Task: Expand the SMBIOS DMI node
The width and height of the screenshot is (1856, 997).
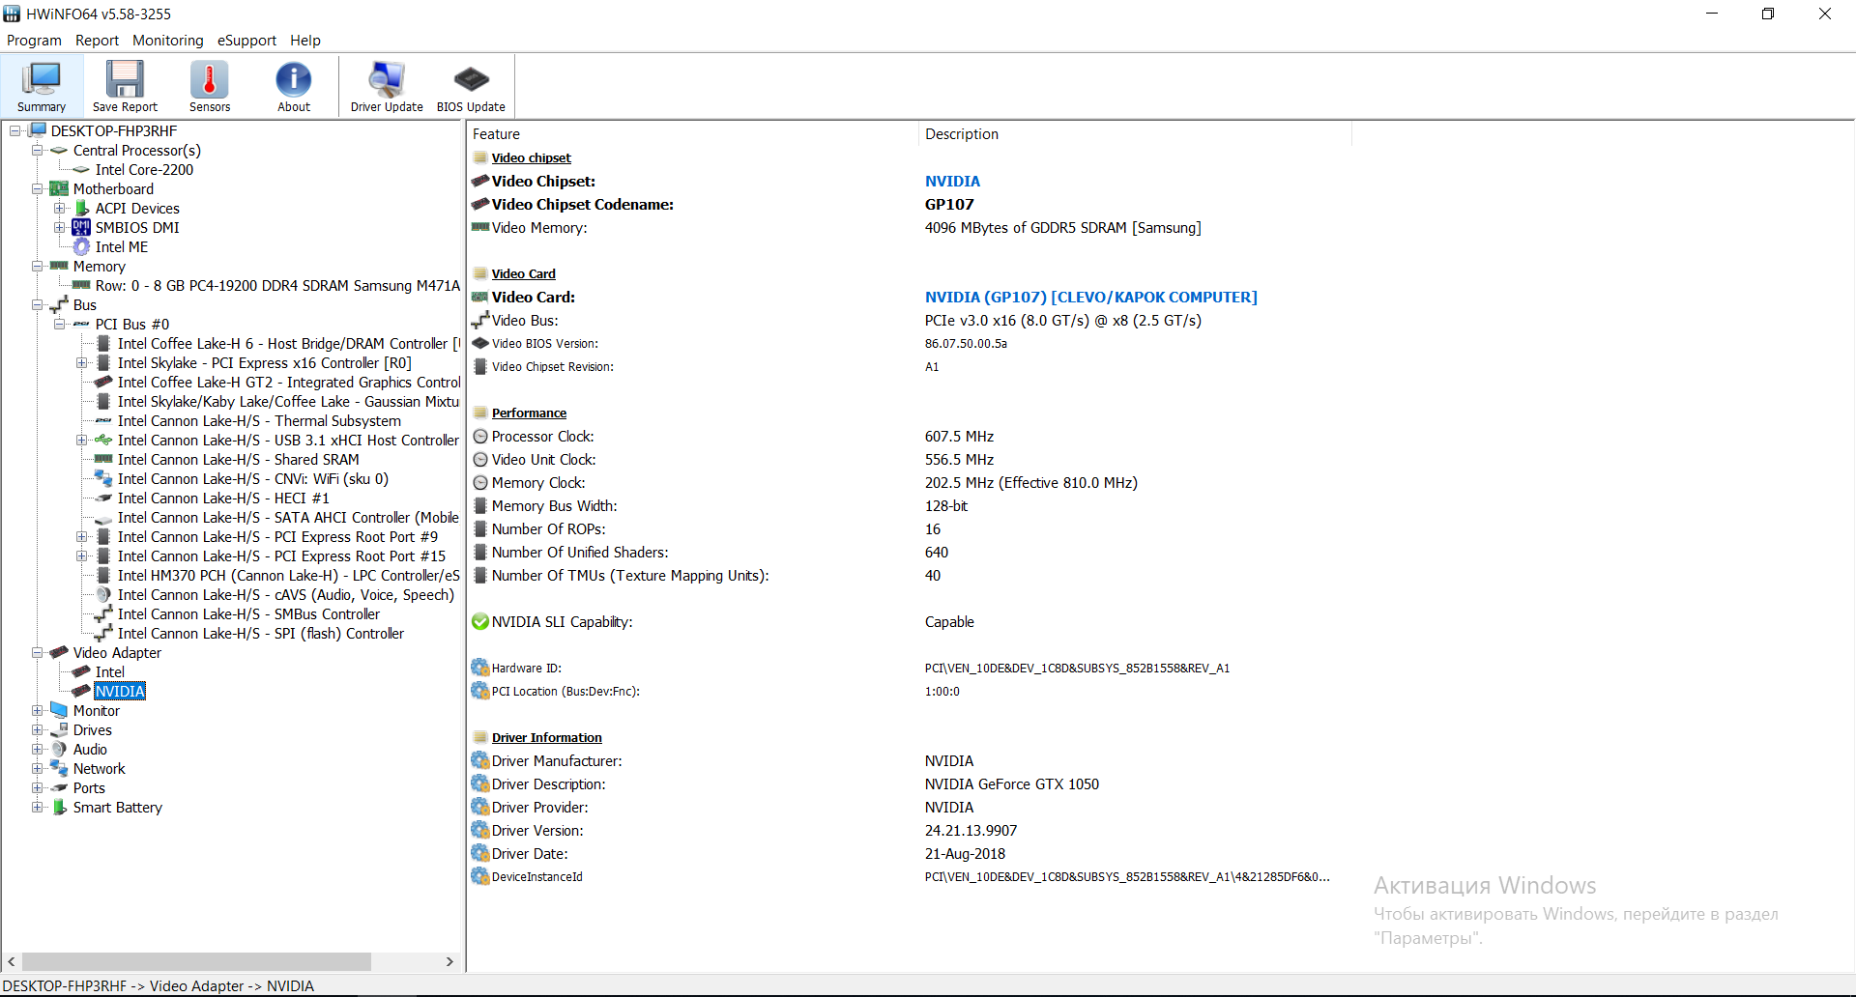Action: click(x=59, y=227)
